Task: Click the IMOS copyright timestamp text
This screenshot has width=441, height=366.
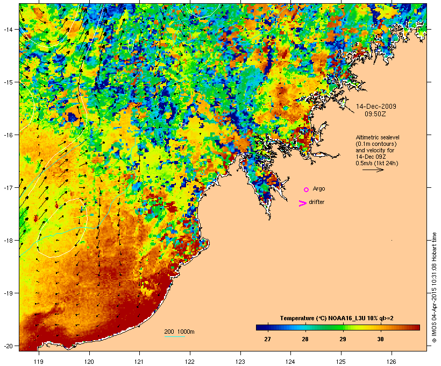Action: pos(434,287)
